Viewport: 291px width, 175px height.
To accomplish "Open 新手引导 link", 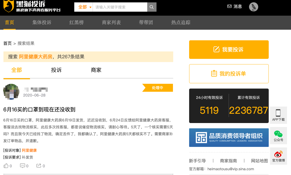I will [x=197, y=161].
